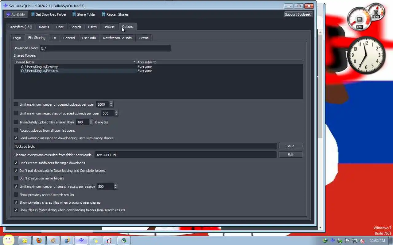The width and height of the screenshot is (393, 245).
Task: Disable warning message for empty shares
Action: pos(16,138)
